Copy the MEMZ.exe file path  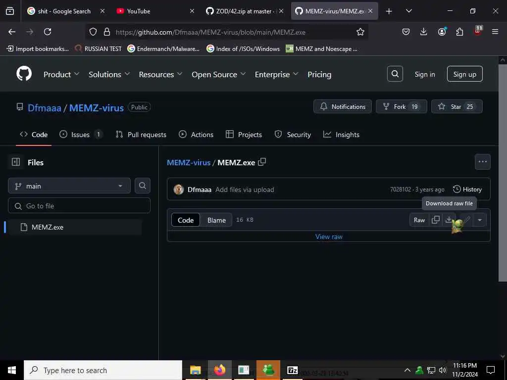(x=262, y=162)
